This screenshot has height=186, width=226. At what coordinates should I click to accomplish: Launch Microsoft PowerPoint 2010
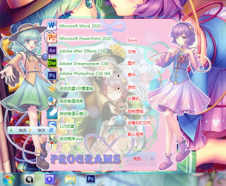coord(79,38)
